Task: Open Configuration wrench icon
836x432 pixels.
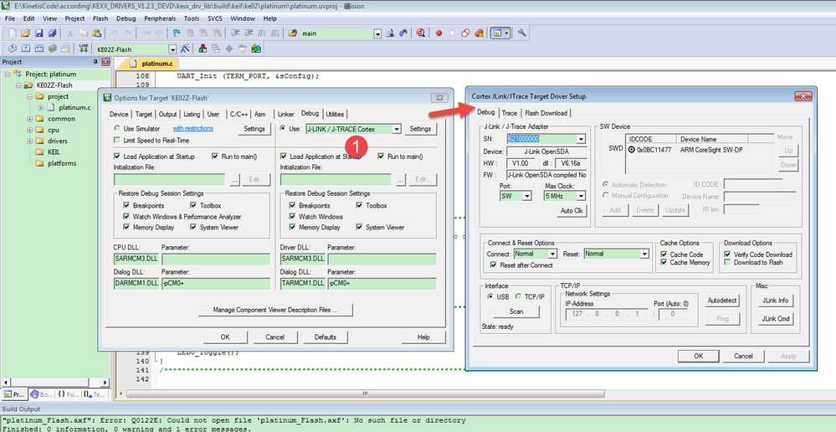Action: (522, 33)
